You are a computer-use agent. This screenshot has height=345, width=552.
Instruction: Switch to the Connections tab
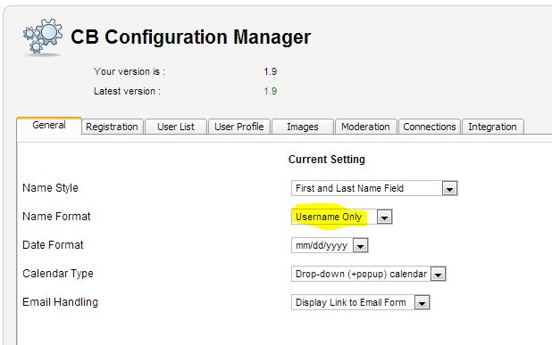click(430, 127)
